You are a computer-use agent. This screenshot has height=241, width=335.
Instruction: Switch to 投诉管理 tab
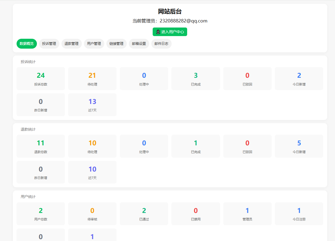click(x=49, y=44)
